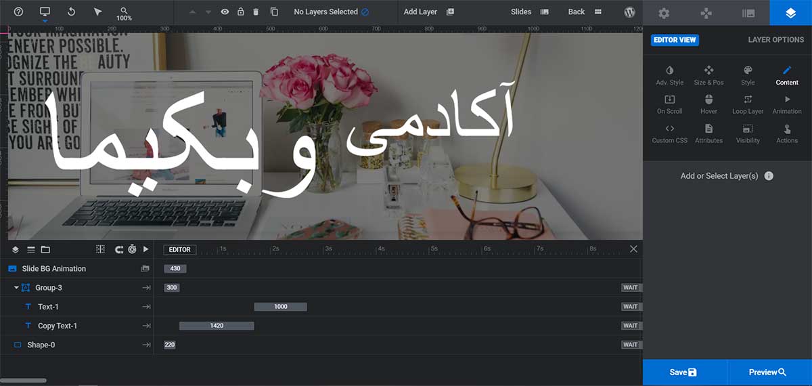This screenshot has width=812, height=386.
Task: Select the pointer selection tool
Action: [x=98, y=12]
